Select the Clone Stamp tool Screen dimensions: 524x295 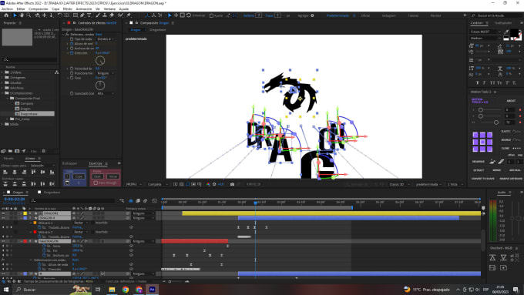point(105,15)
